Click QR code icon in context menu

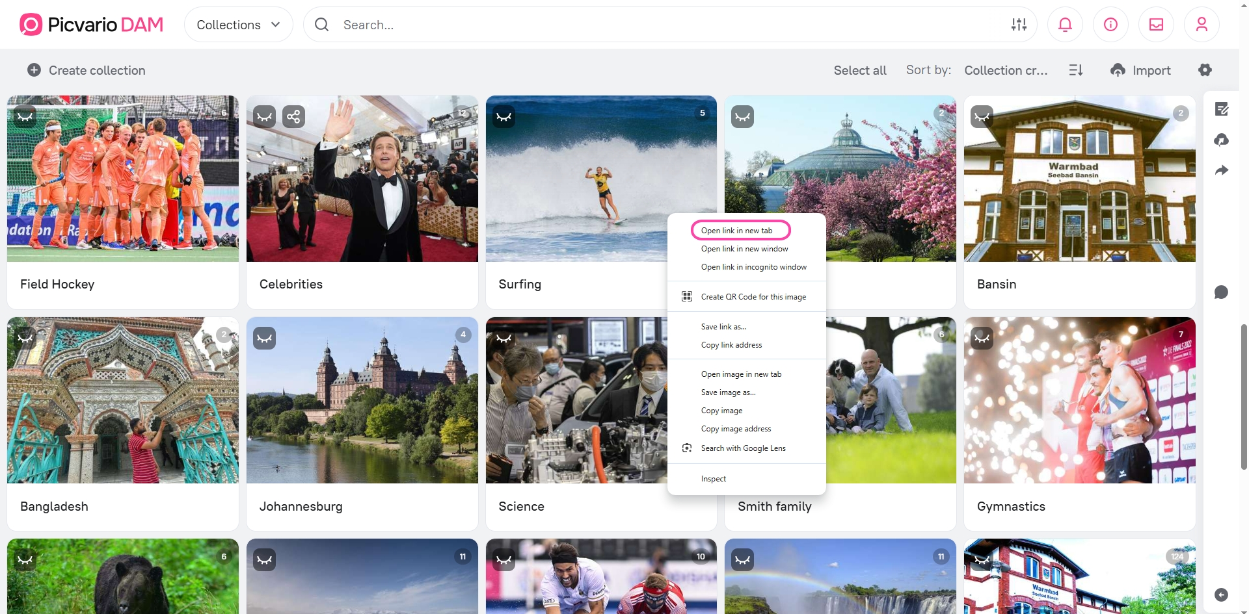686,296
